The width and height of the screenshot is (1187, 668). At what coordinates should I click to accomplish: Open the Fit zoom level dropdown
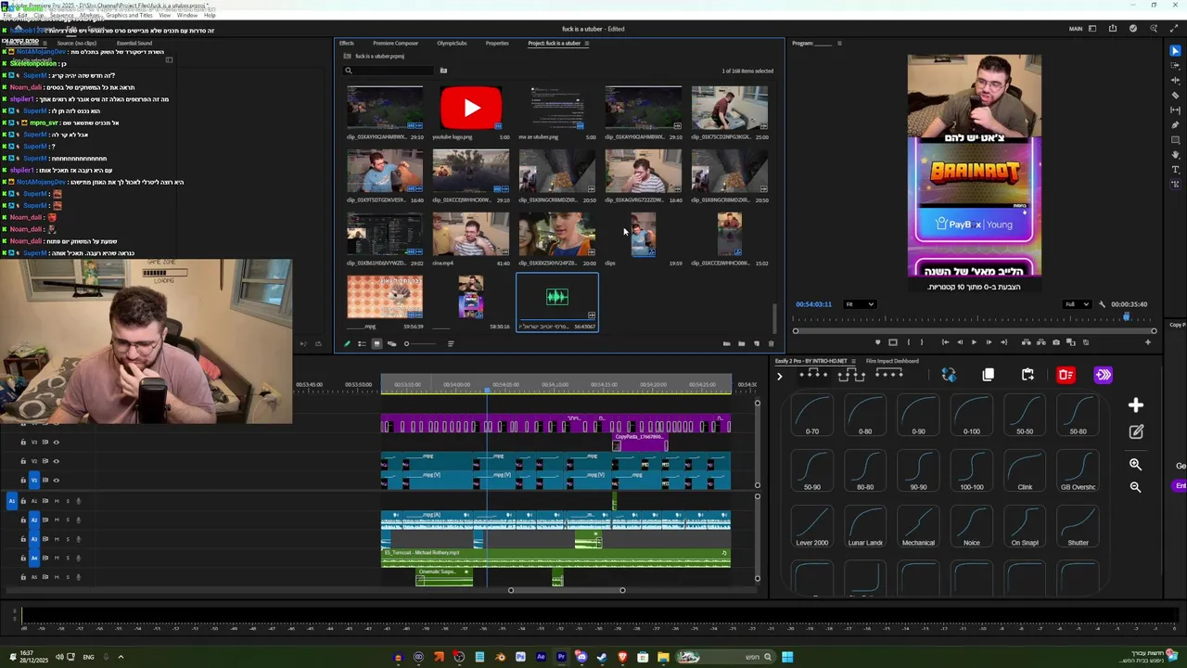(x=859, y=304)
